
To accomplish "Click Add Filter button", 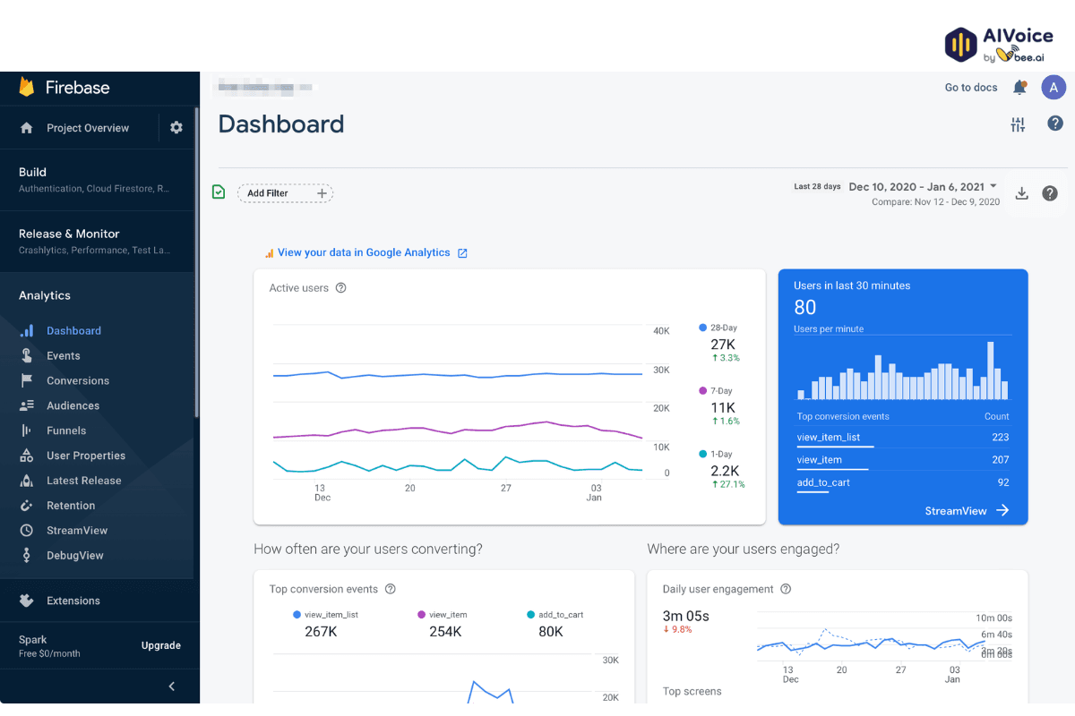I will coord(285,193).
